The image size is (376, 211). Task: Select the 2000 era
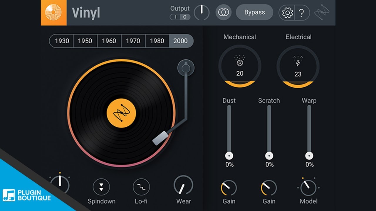[181, 41]
